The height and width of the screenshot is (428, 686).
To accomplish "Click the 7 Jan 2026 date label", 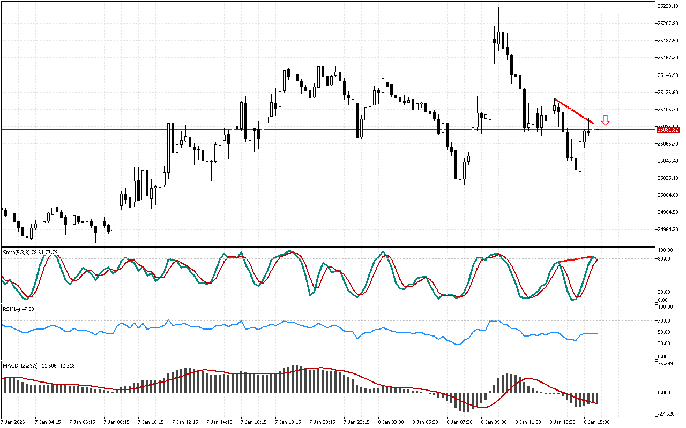I will pos(14,422).
